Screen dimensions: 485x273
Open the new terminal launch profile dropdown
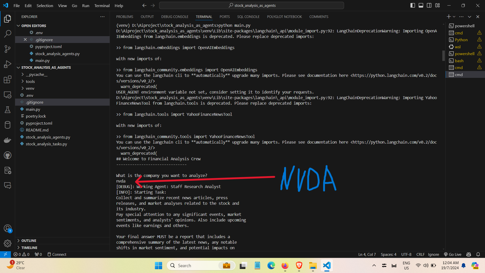454,17
